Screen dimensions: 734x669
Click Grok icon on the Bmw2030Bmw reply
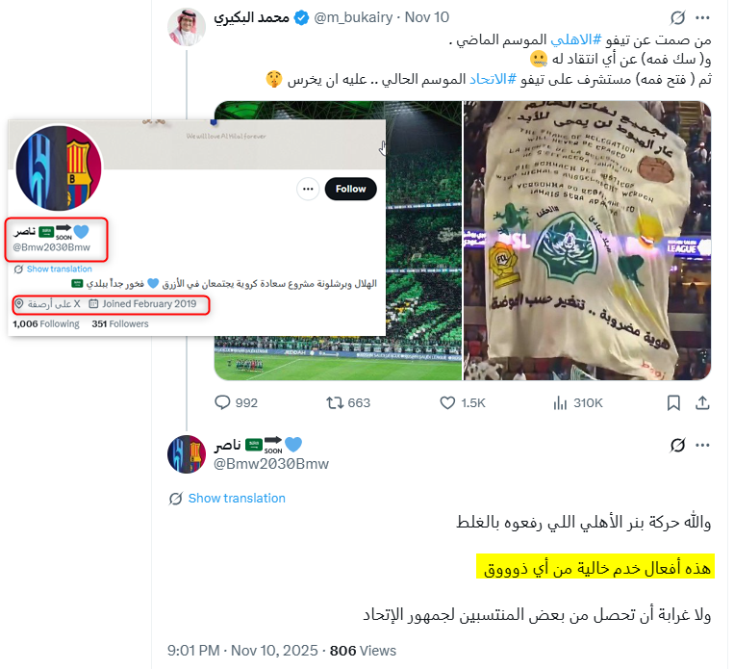click(677, 445)
